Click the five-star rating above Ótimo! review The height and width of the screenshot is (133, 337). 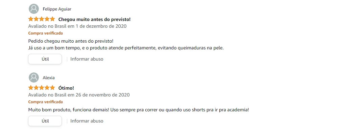pos(42,88)
